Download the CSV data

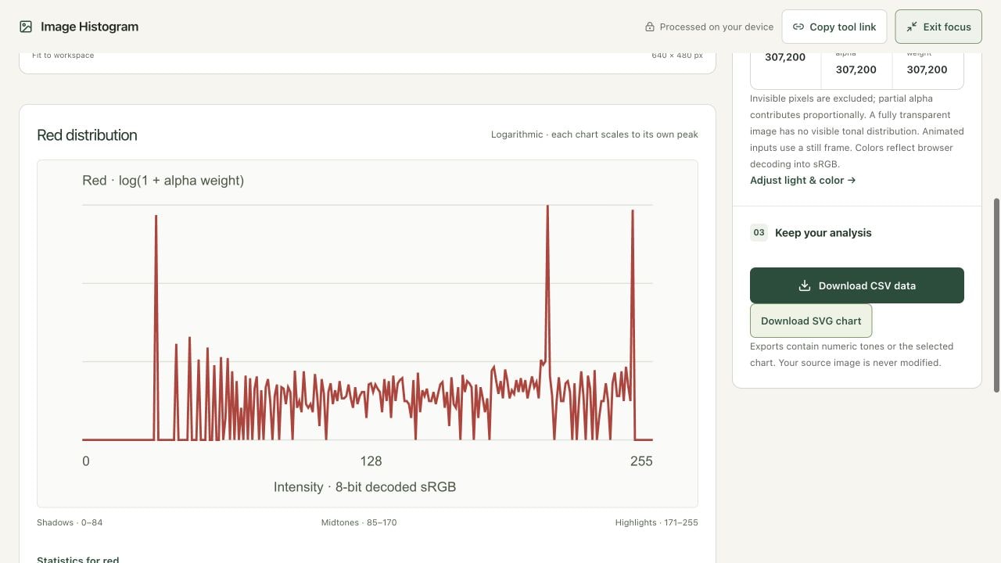pos(857,285)
